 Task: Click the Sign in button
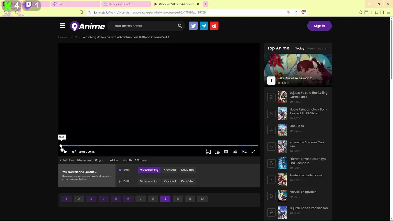tap(319, 26)
